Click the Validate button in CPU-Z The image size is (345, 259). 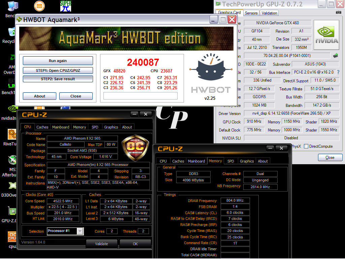coord(102,244)
